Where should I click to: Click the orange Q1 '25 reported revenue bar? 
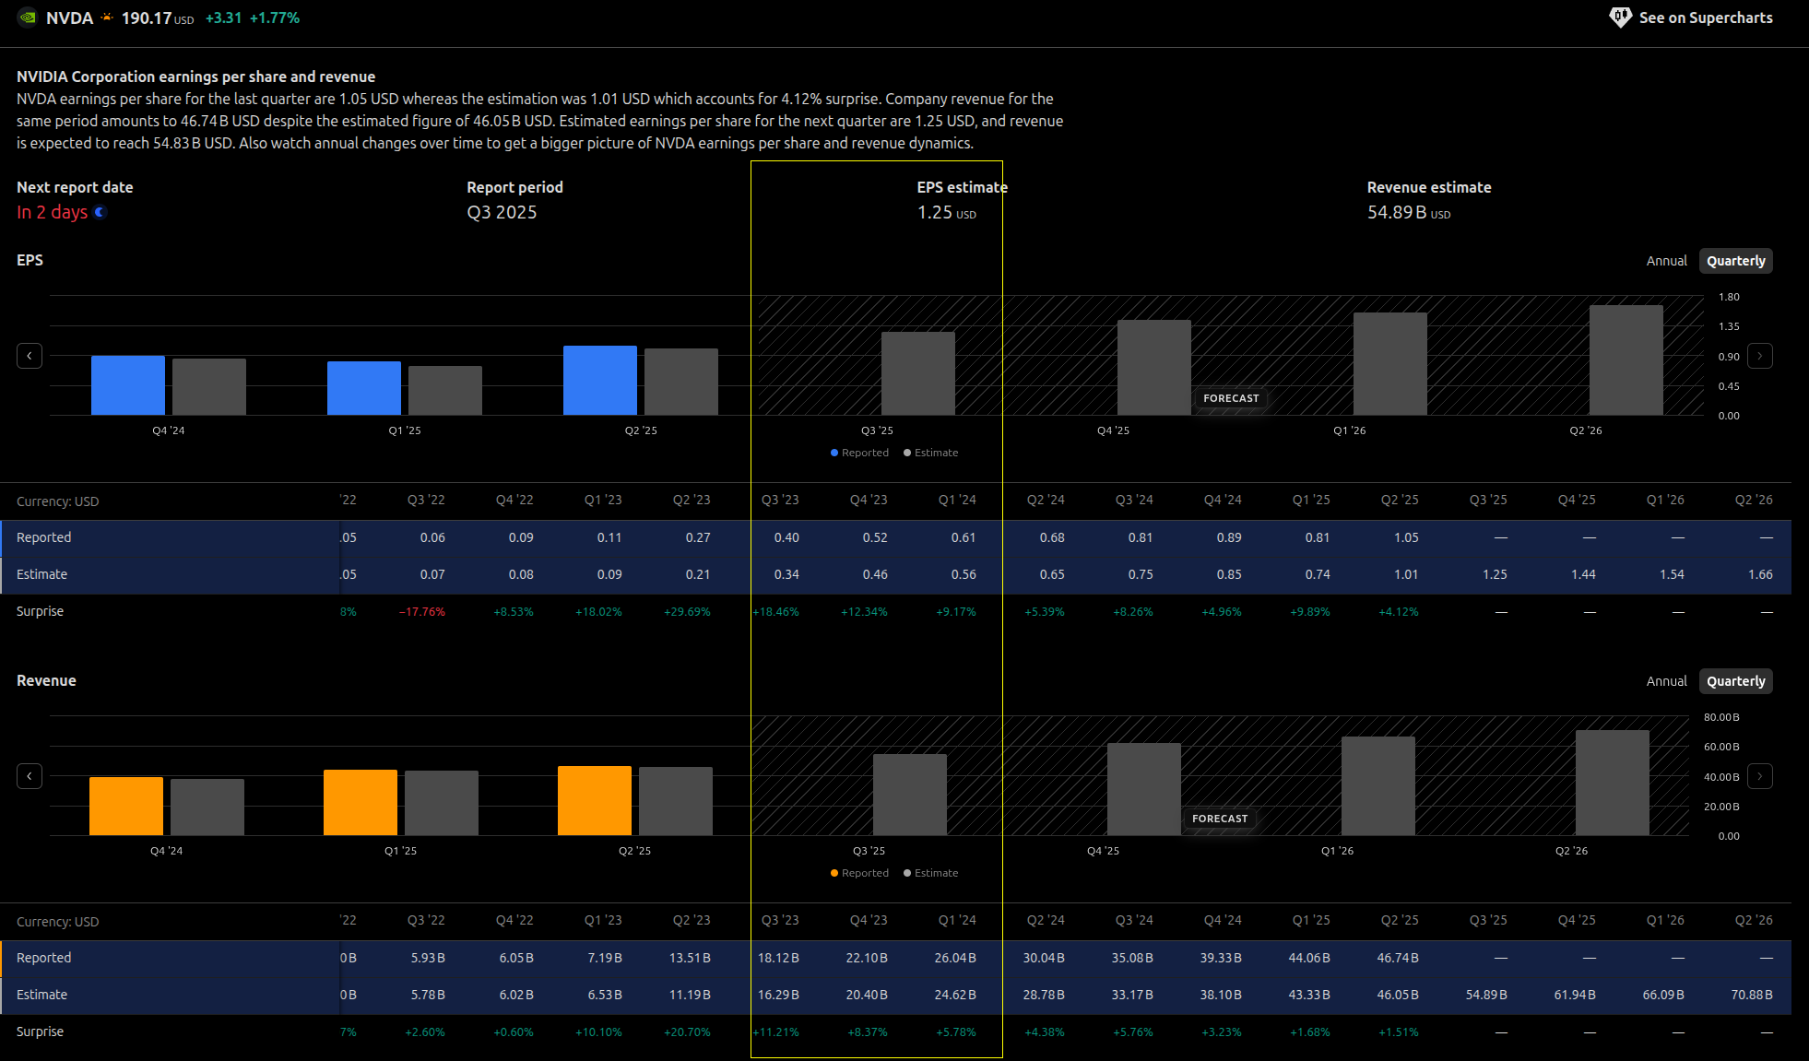pos(360,802)
